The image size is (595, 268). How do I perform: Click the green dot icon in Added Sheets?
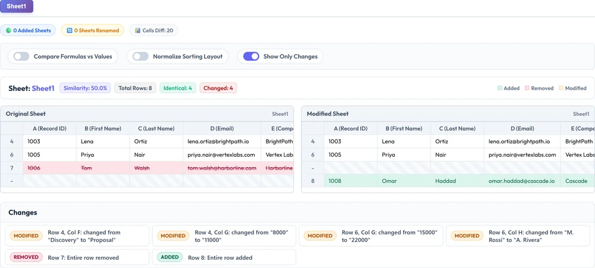tap(8, 30)
